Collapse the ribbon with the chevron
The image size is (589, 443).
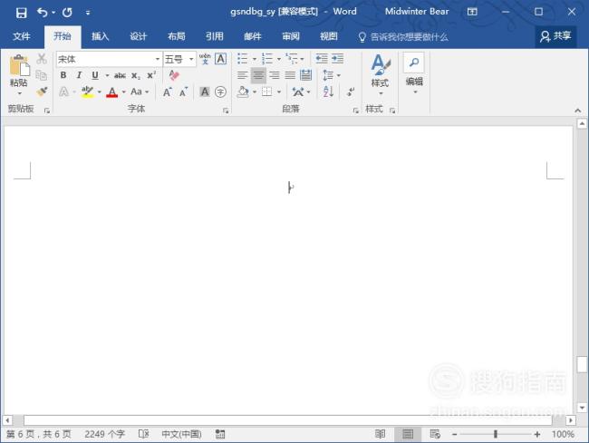pos(578,111)
